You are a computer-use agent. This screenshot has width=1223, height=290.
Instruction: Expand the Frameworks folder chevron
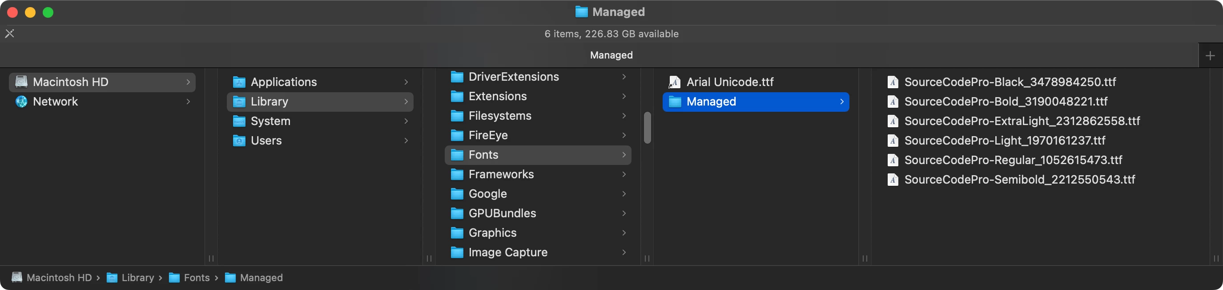point(624,175)
